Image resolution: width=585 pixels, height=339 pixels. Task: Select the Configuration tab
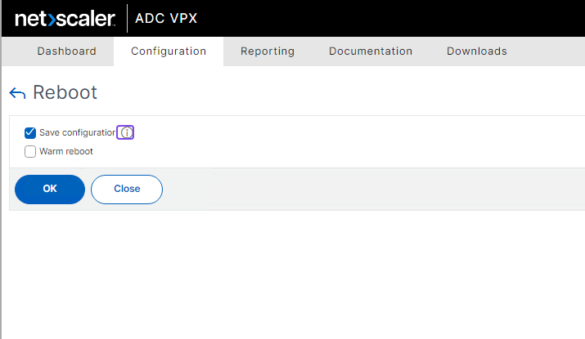click(x=169, y=51)
